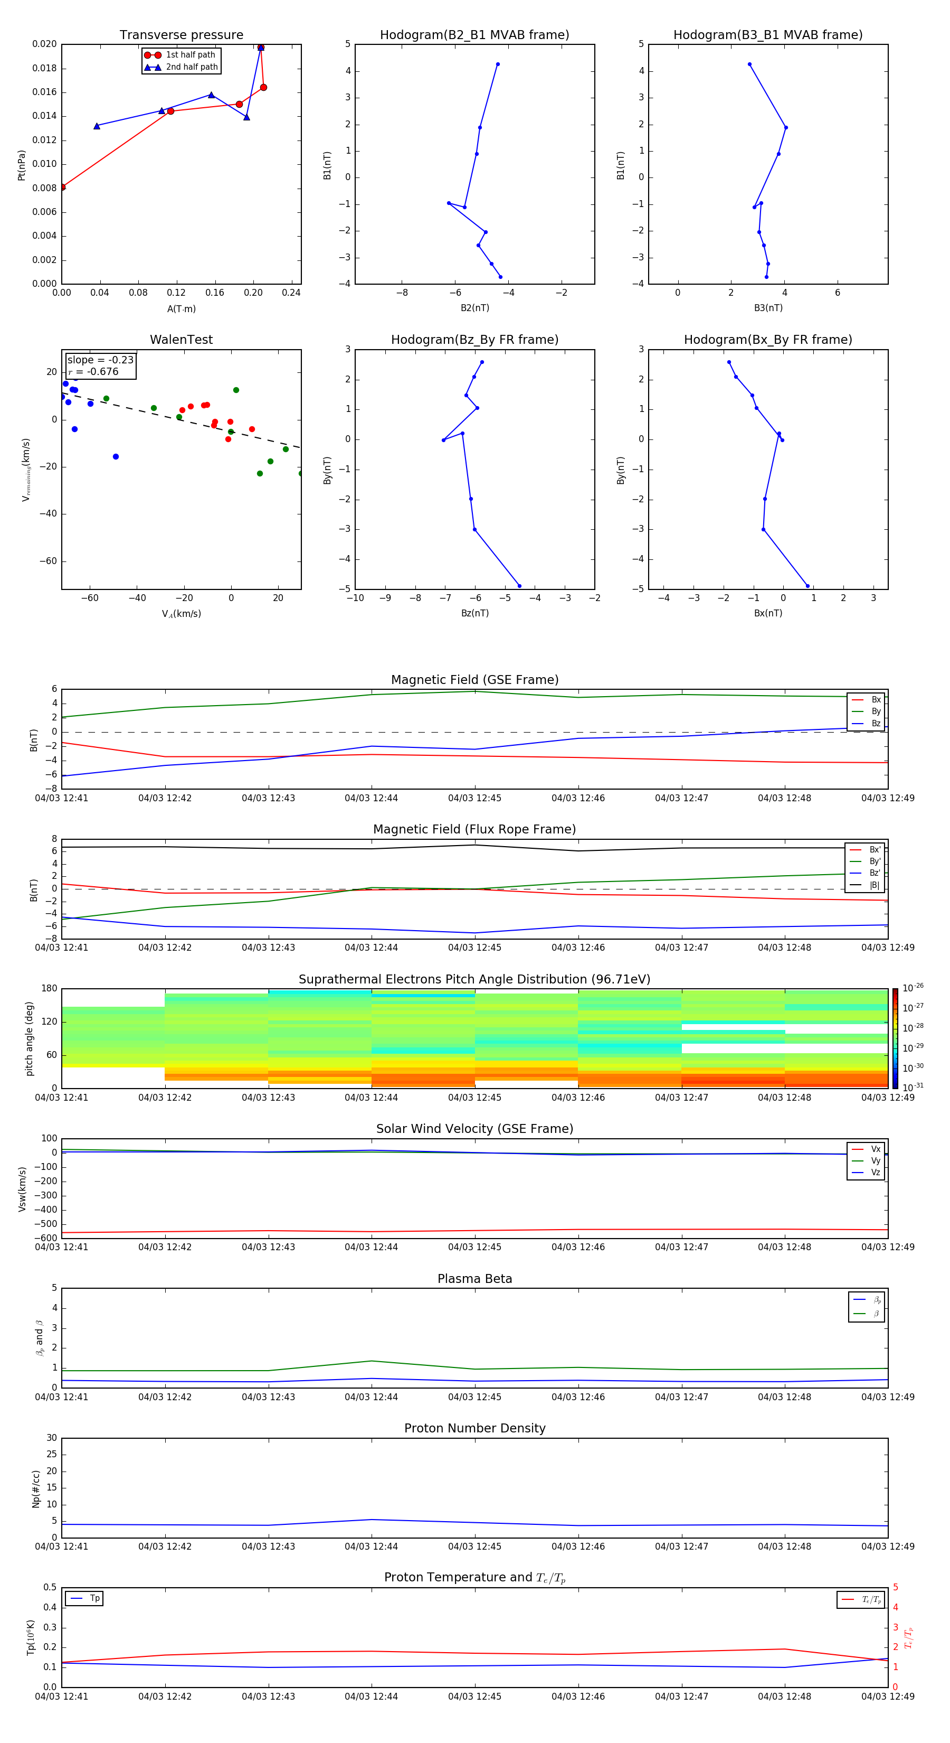Click the Bz legend entry in GSE magnetic field

(x=866, y=723)
